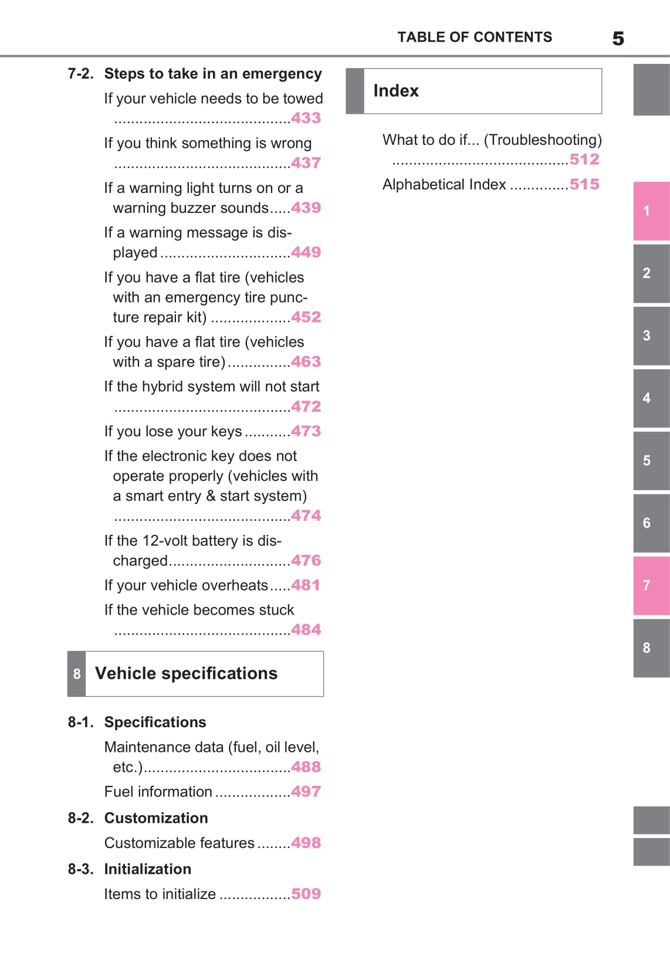Open Alphabetical Index entry

[444, 185]
